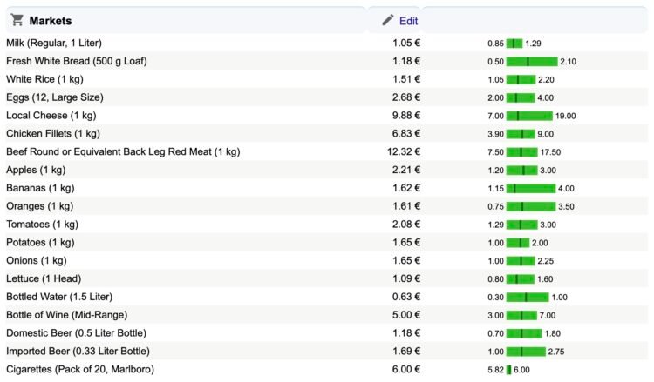Select the Markets section heading
This screenshot has width=654, height=382.
(x=50, y=21)
